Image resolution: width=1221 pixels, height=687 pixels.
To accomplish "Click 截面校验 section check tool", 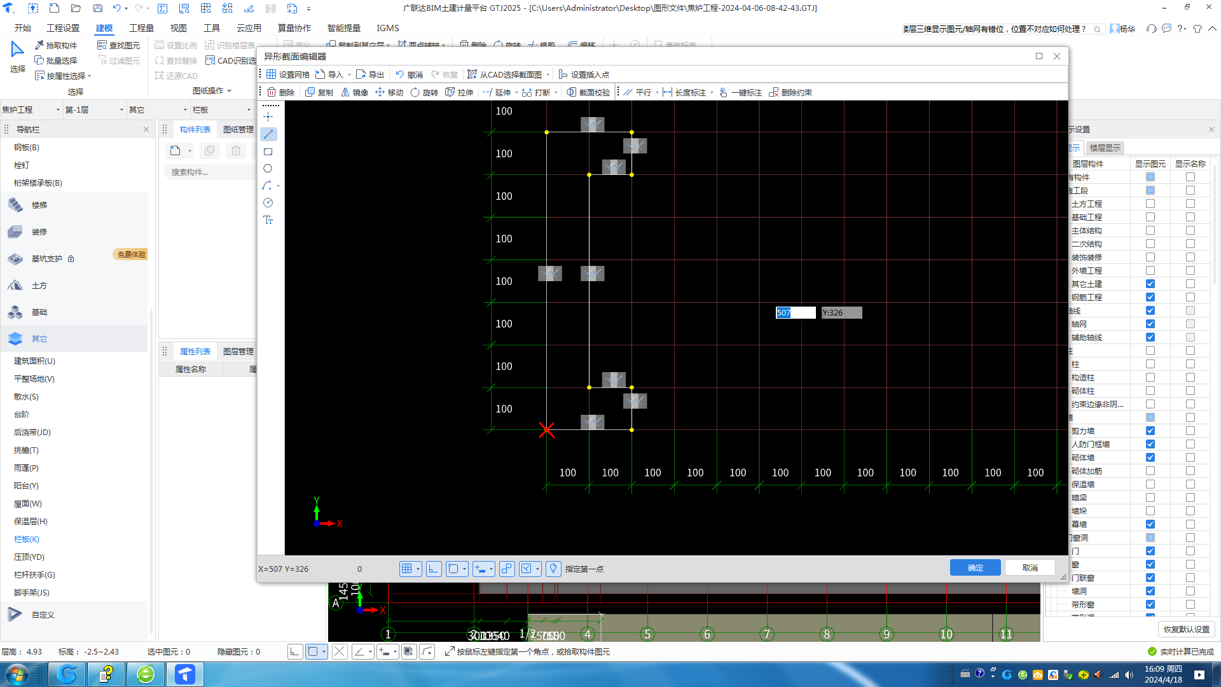I will [588, 92].
